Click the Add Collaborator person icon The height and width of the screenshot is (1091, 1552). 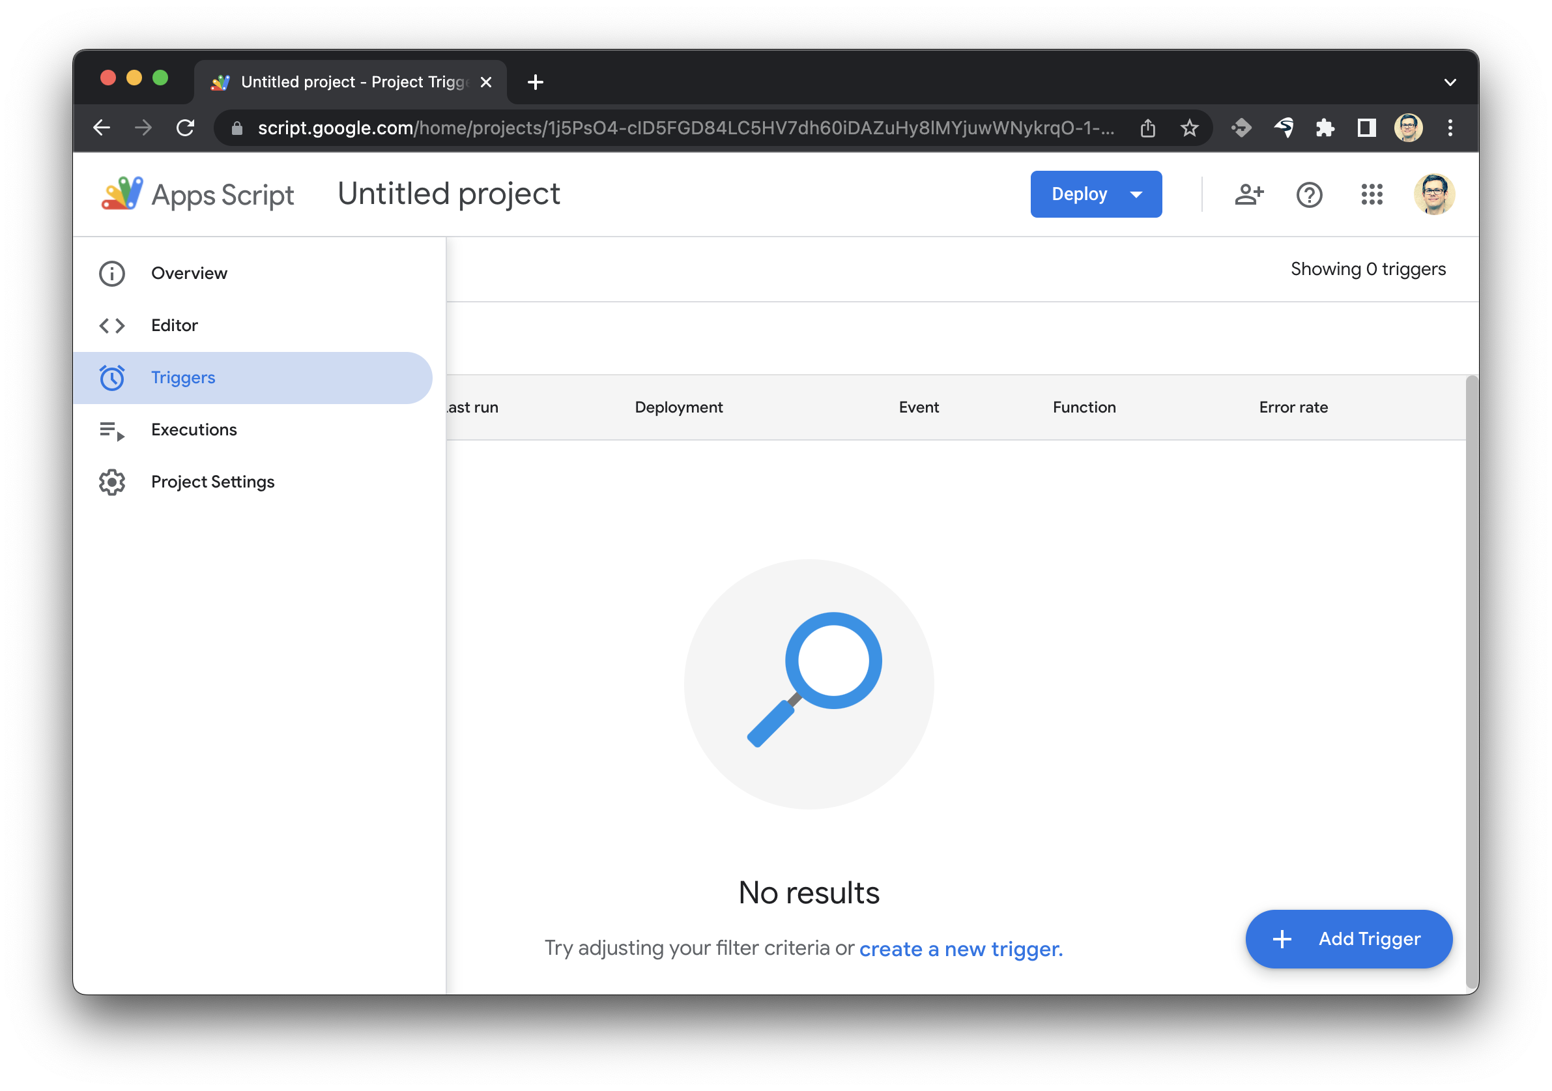(1248, 192)
